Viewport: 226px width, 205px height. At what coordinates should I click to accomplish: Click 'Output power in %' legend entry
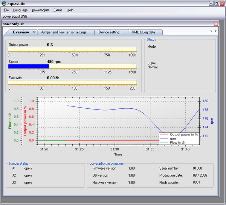point(179,135)
